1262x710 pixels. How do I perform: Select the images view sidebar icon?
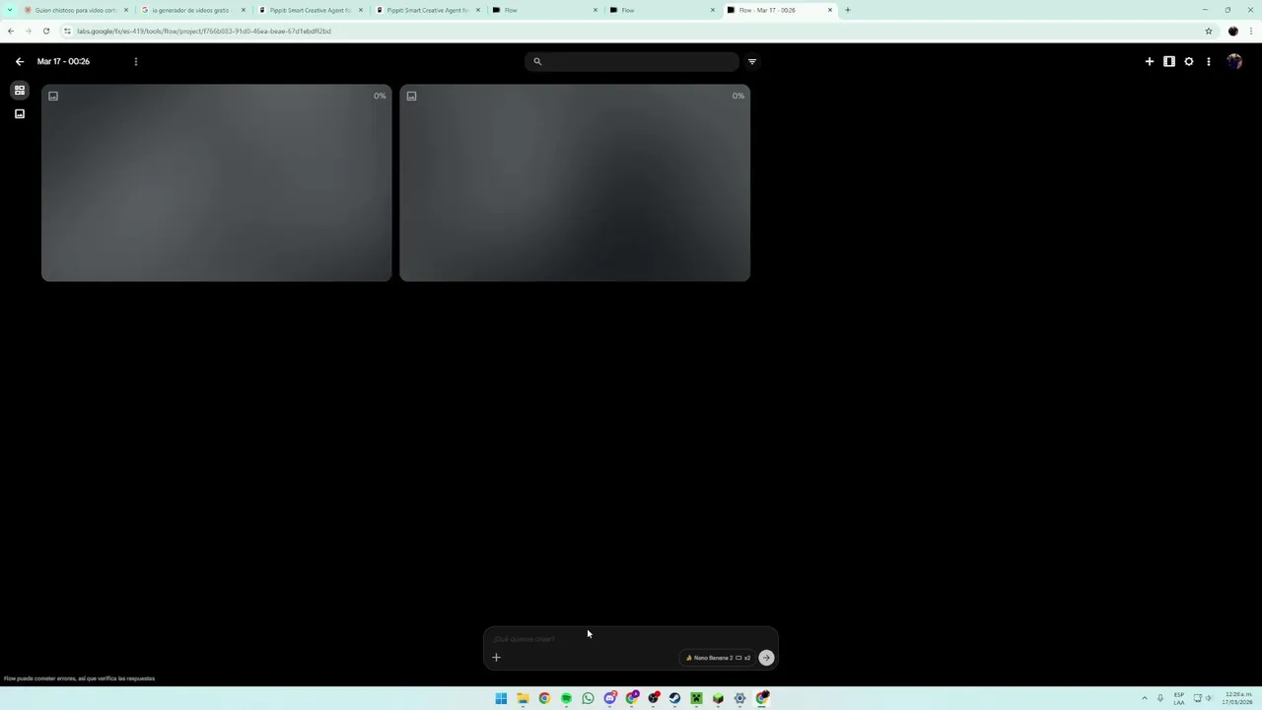tap(19, 113)
